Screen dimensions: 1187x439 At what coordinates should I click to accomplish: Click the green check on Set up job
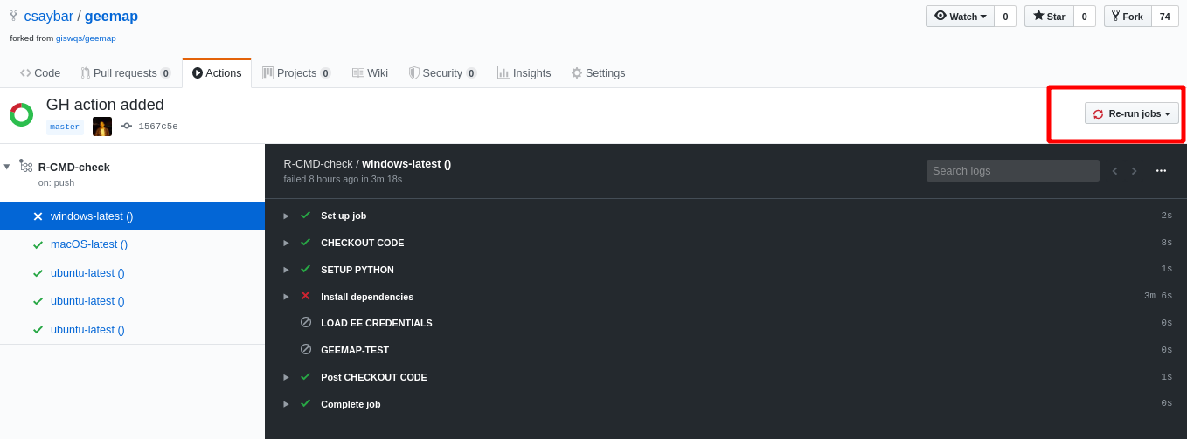pos(305,215)
